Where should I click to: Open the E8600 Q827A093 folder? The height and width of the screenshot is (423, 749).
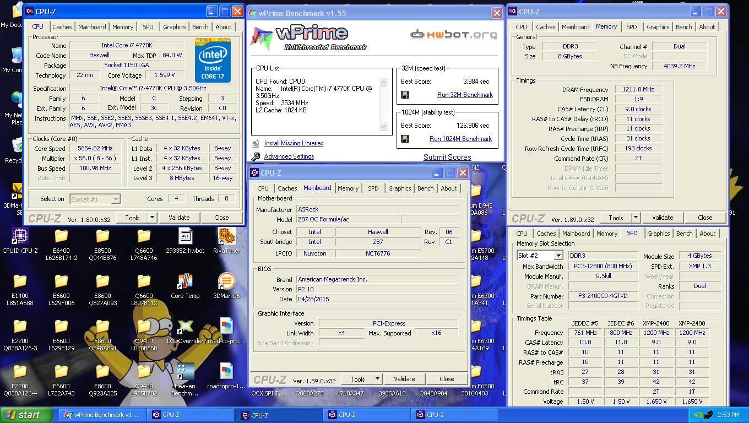[x=102, y=282]
